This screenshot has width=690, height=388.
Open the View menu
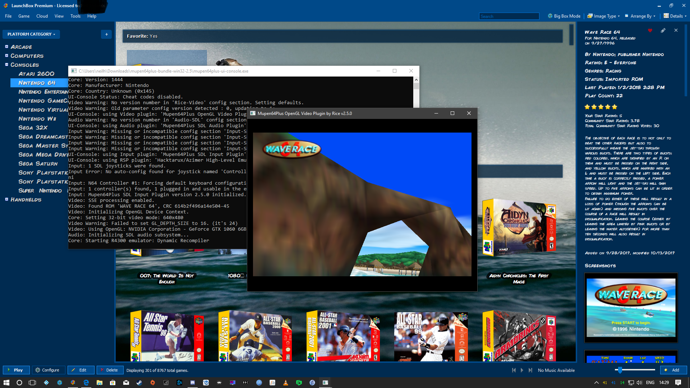click(x=59, y=16)
